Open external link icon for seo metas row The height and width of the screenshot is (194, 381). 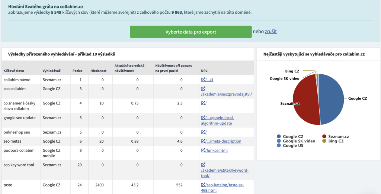click(203, 141)
